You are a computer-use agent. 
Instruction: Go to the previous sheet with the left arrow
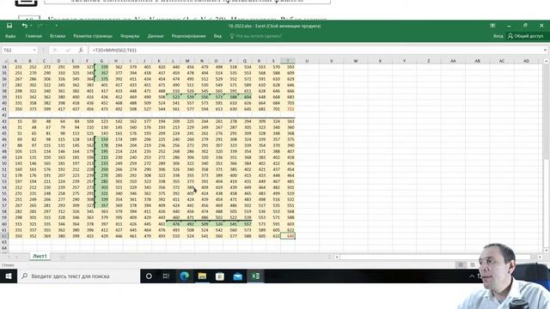[9, 257]
